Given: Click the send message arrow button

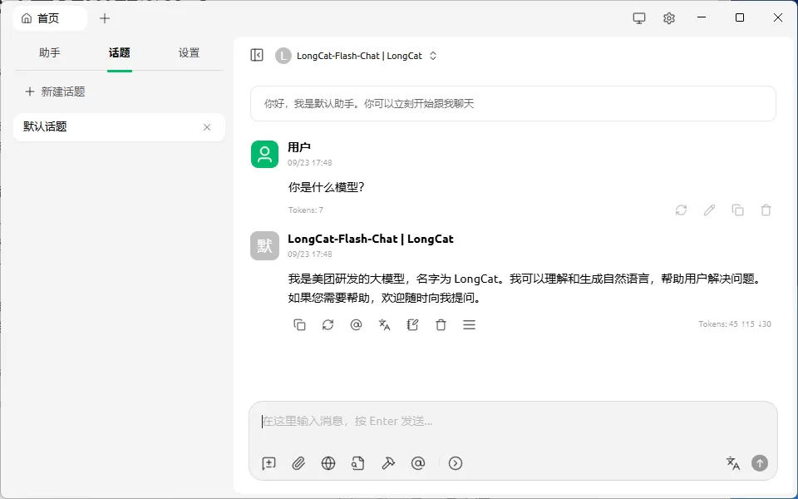Looking at the screenshot, I should click(760, 463).
